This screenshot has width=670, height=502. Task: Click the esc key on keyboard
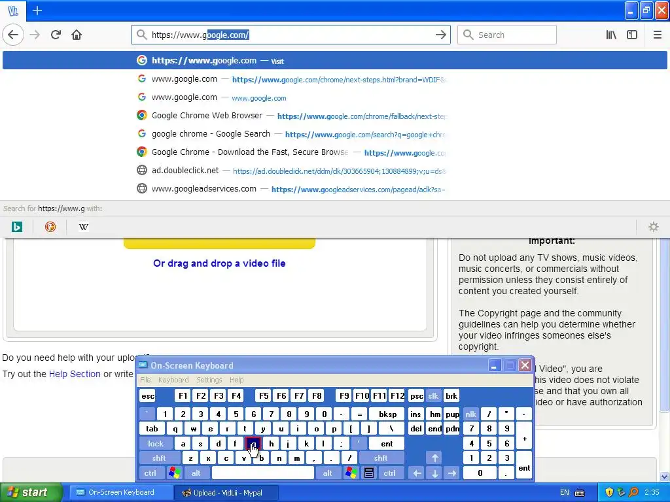tap(148, 395)
